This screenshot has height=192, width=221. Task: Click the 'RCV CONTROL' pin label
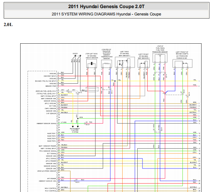[51, 191]
